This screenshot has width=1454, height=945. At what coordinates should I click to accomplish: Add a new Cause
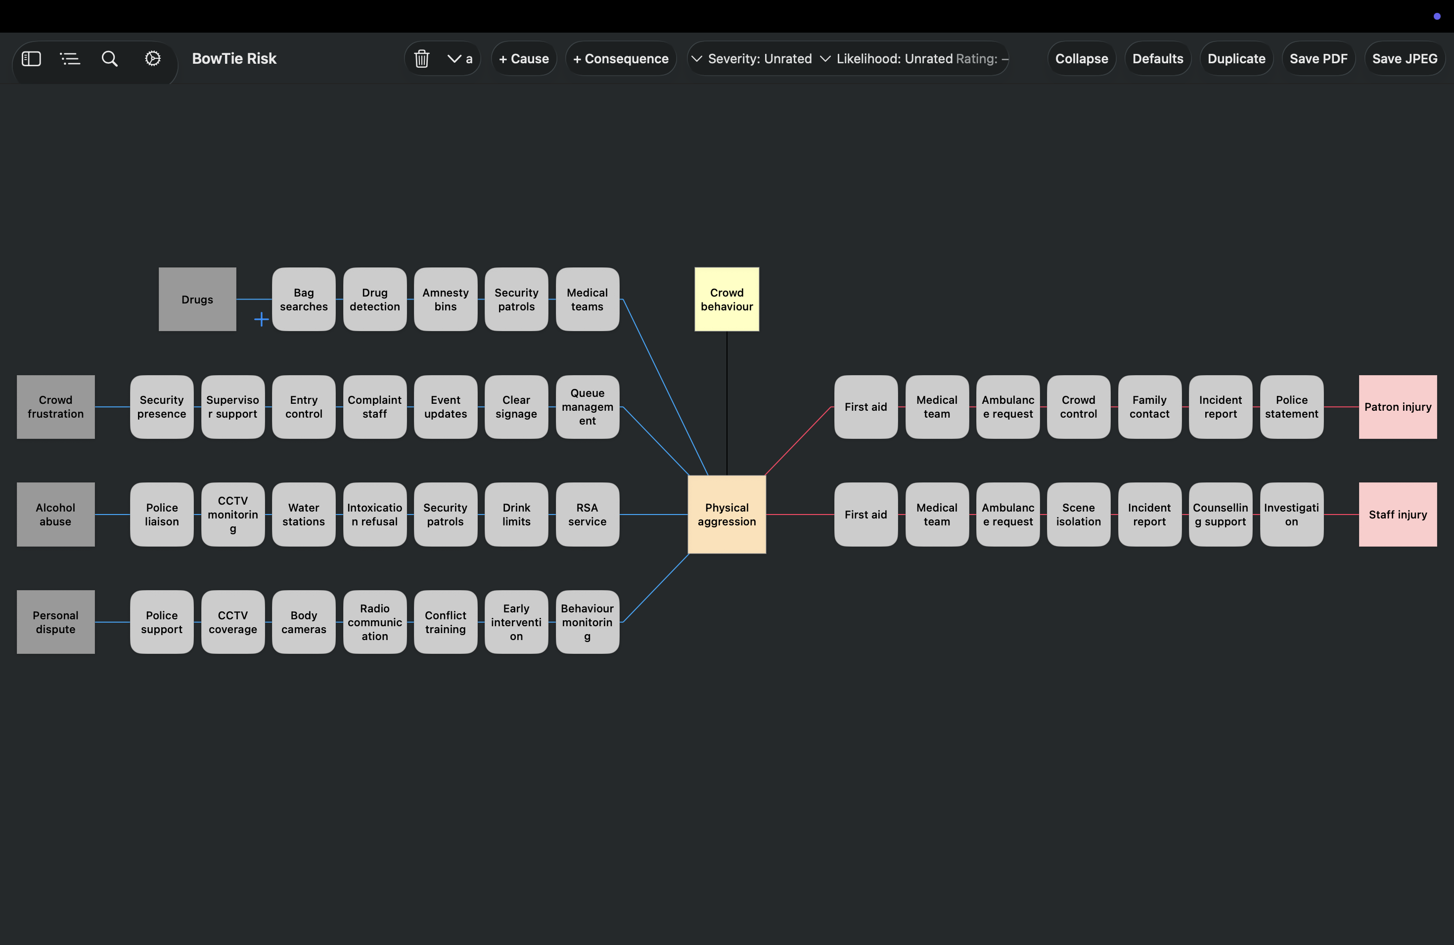[x=524, y=59]
